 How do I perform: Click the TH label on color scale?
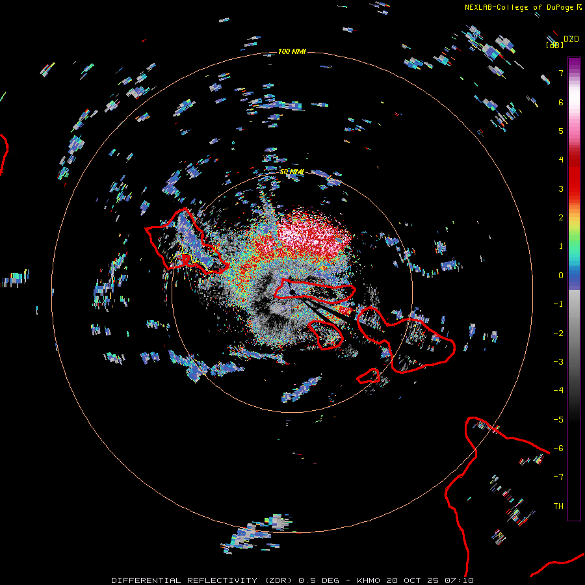[558, 506]
